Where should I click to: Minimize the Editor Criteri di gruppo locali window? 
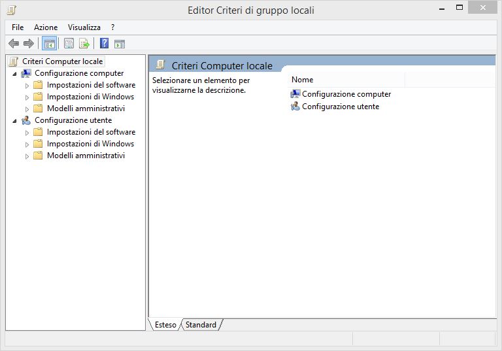442,9
